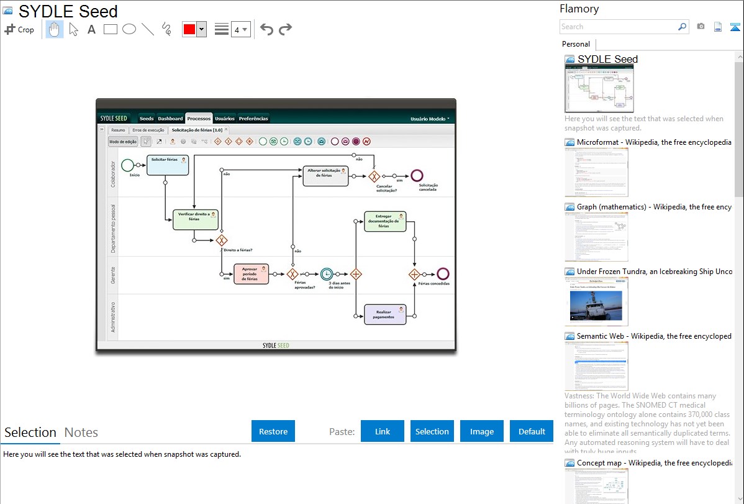
Task: Switch to the Notes tab
Action: [x=81, y=433]
